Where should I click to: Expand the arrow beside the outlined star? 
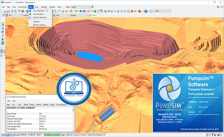tap(92, 15)
